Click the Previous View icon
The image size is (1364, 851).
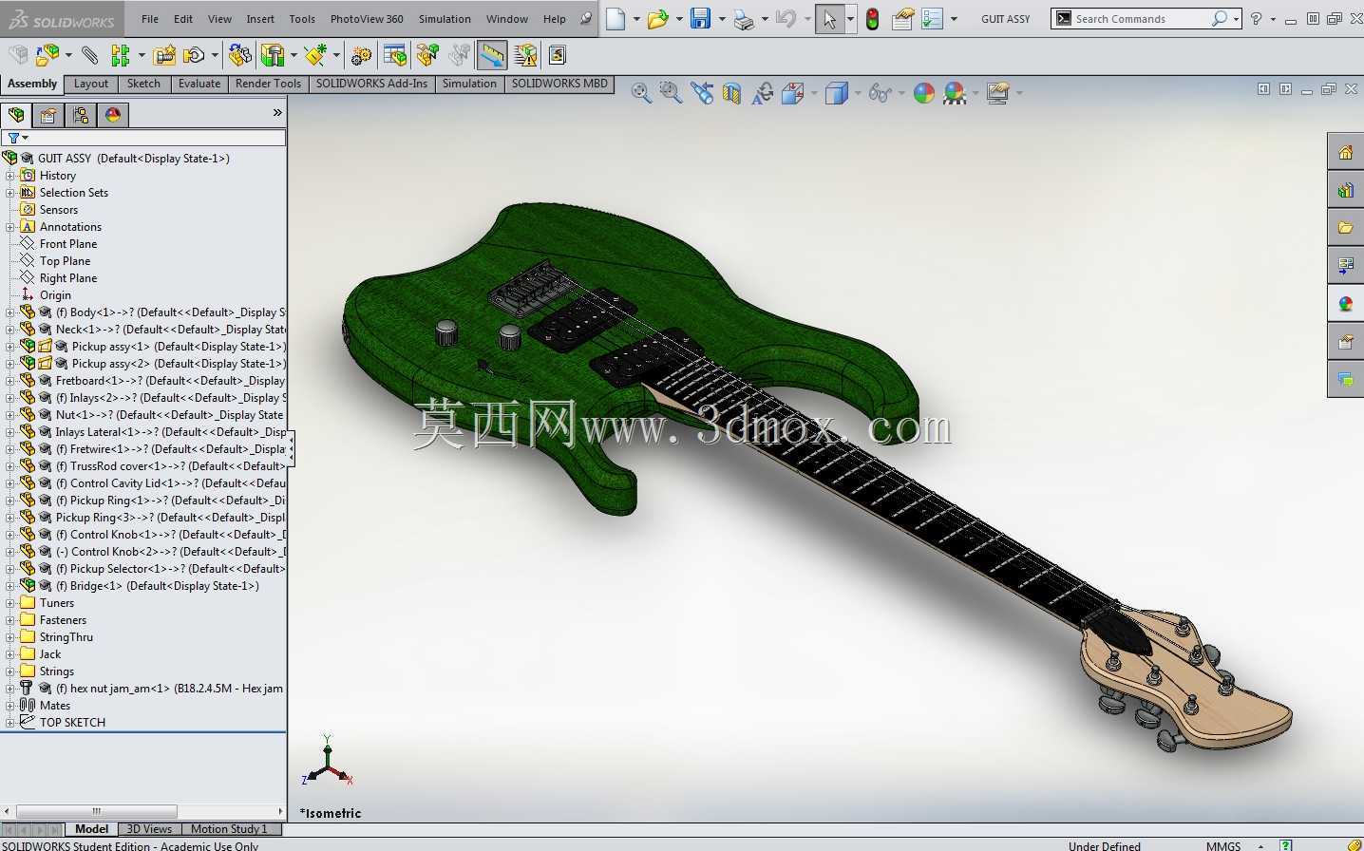(702, 93)
